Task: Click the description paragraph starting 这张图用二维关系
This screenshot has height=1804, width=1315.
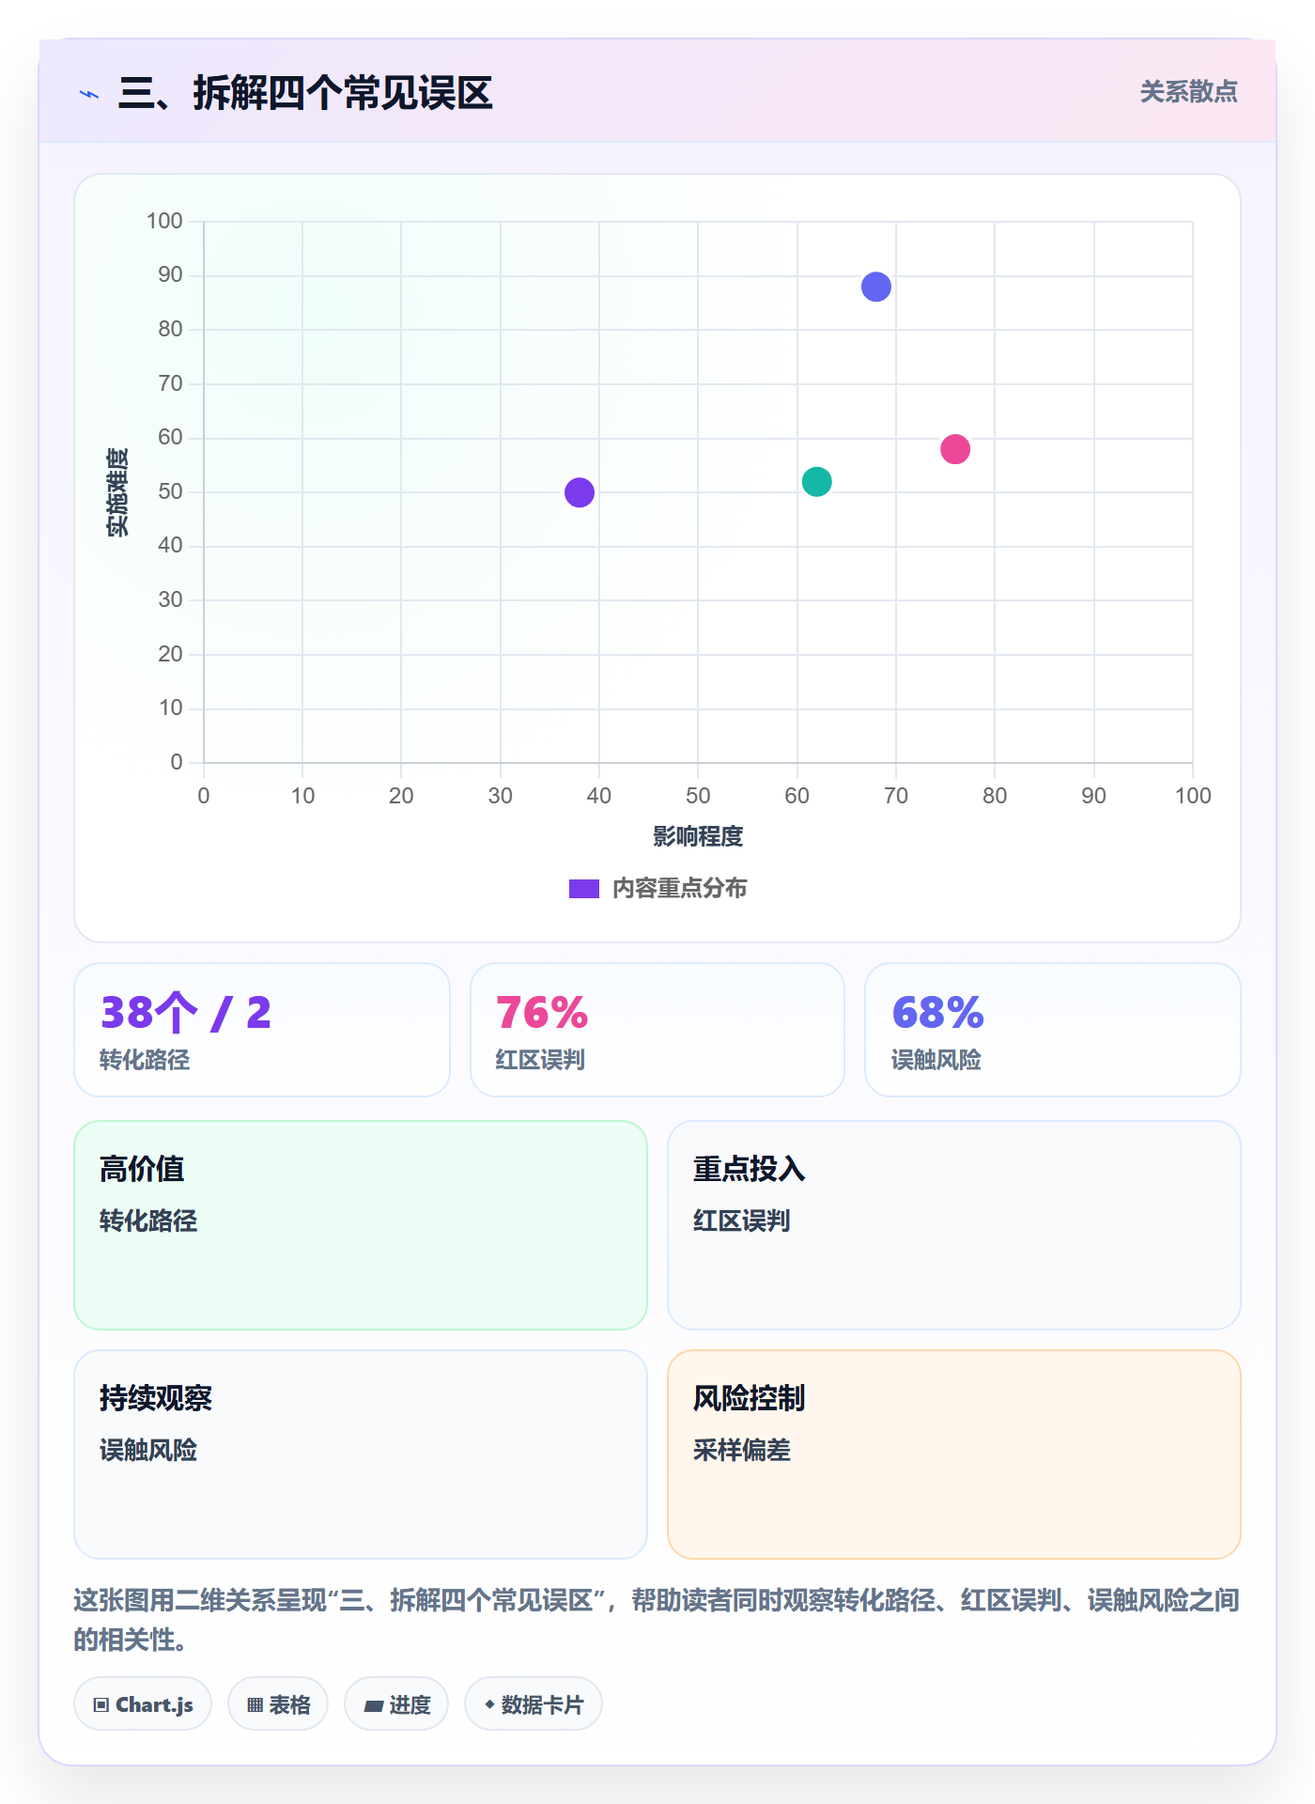Action: pos(657,1620)
